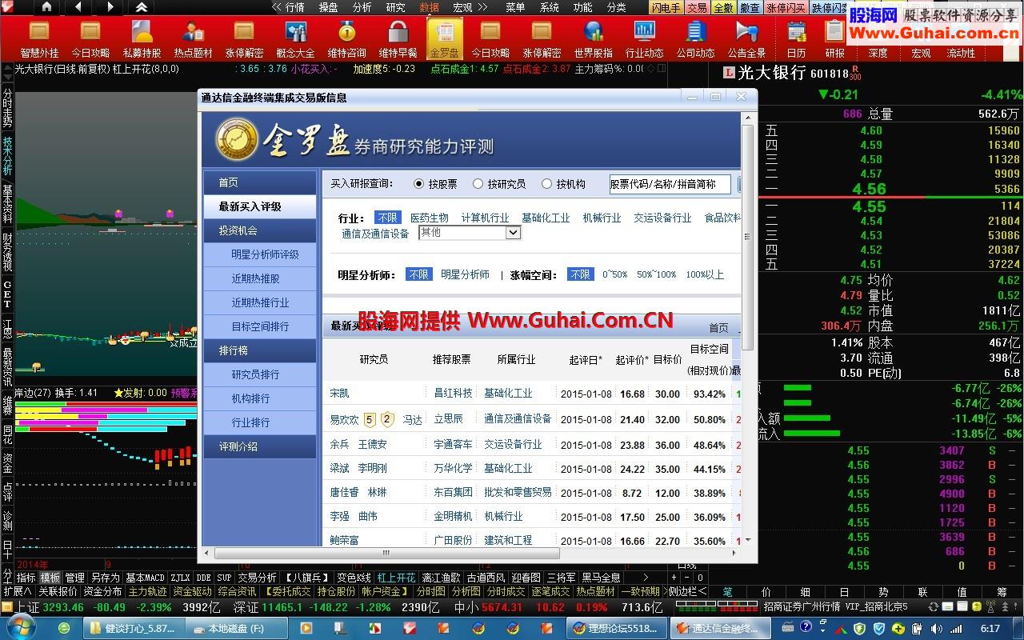The image size is (1024, 640).
Task: Open the 行情 top menu
Action: (294, 7)
